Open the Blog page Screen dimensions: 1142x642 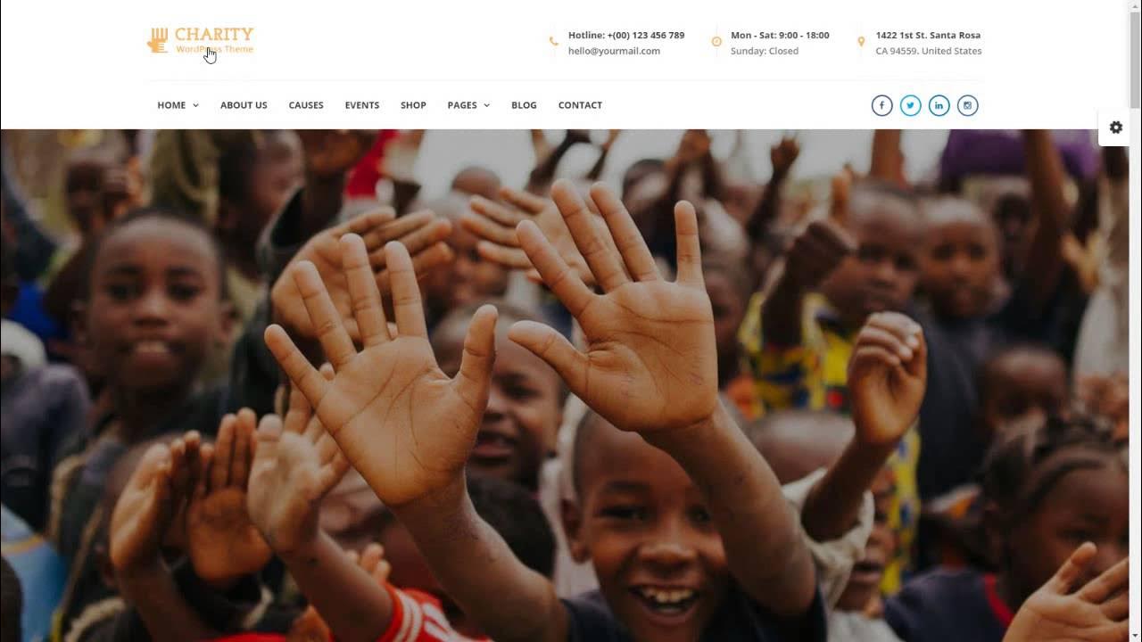tap(524, 105)
